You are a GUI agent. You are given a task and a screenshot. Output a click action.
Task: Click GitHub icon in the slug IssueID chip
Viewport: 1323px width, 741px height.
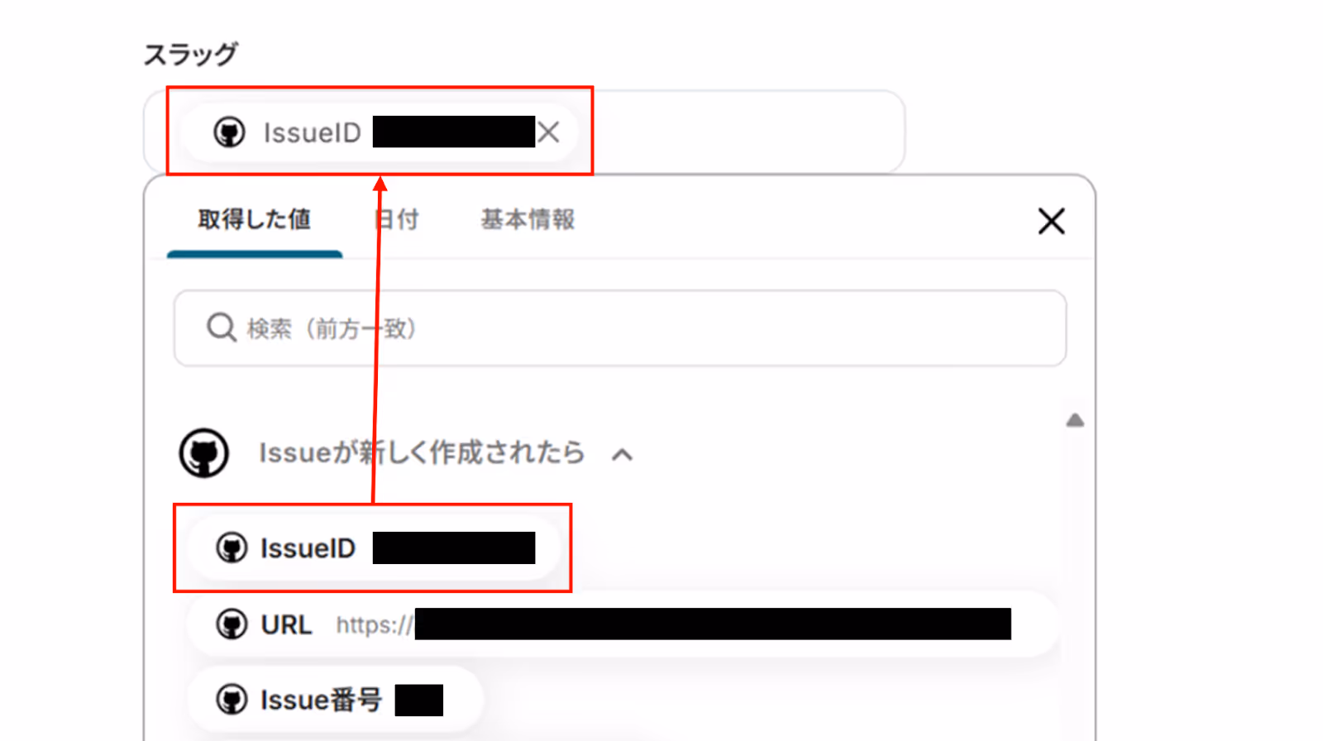[229, 132]
